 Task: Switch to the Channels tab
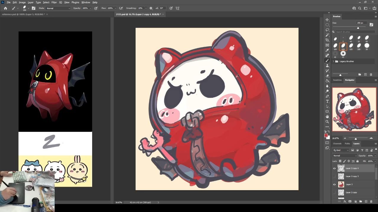pos(337,144)
